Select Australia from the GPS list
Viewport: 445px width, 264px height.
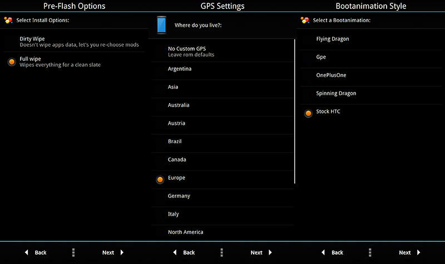click(179, 105)
